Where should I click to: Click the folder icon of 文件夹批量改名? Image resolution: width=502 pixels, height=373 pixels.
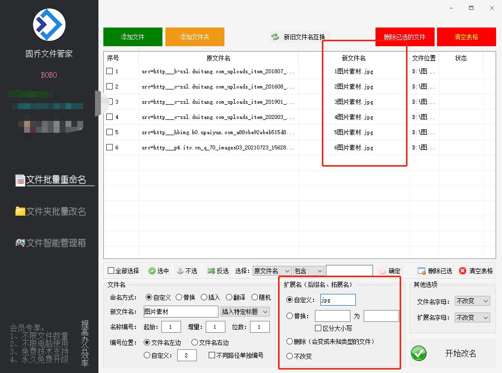click(20, 211)
